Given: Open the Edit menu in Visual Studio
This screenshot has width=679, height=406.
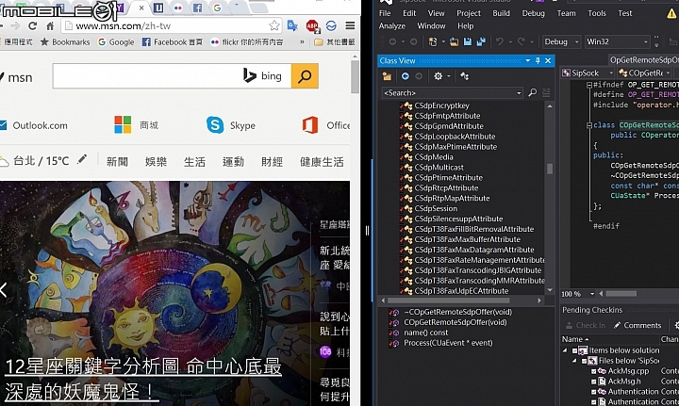Looking at the screenshot, I should [x=409, y=13].
